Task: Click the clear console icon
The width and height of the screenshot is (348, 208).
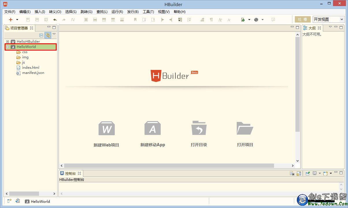Action: pos(292,173)
